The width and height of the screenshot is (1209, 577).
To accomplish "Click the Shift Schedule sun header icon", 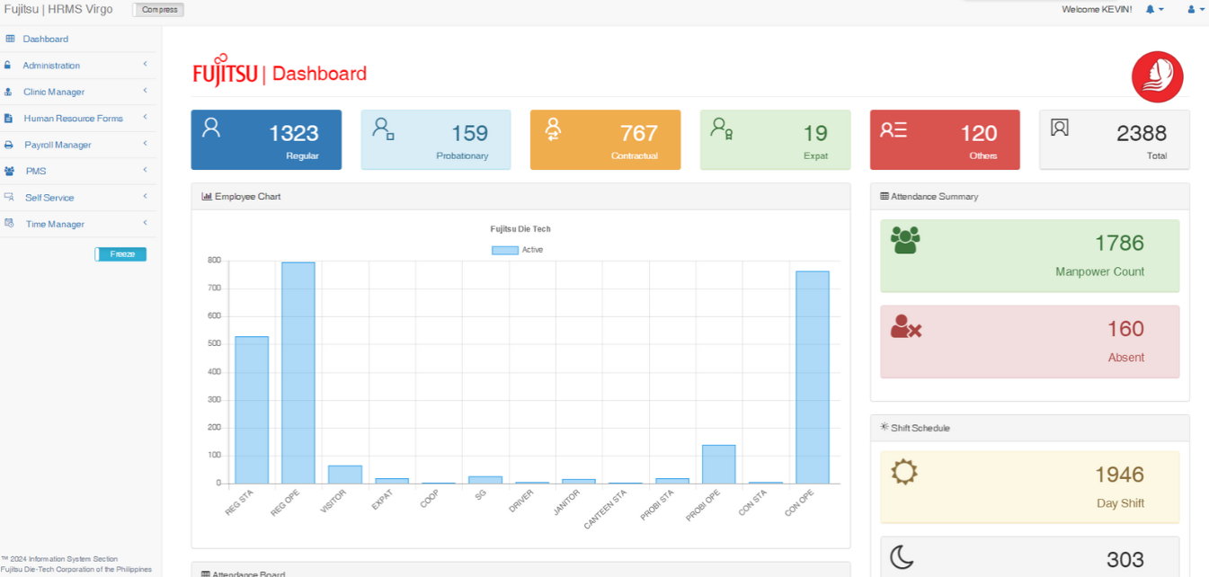I will [885, 427].
